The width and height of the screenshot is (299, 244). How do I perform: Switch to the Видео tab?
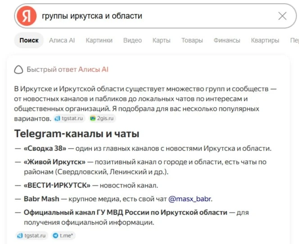[132, 40]
